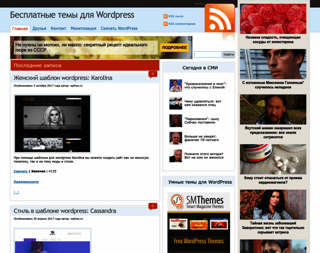The width and height of the screenshot is (320, 253).
Task: Click the Найти search button
Action: [x=229, y=54]
